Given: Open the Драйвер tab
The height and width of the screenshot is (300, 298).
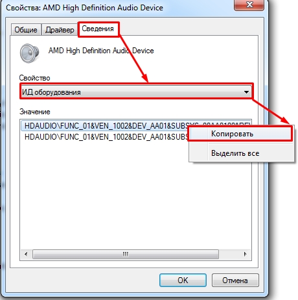Looking at the screenshot, I should [x=60, y=29].
